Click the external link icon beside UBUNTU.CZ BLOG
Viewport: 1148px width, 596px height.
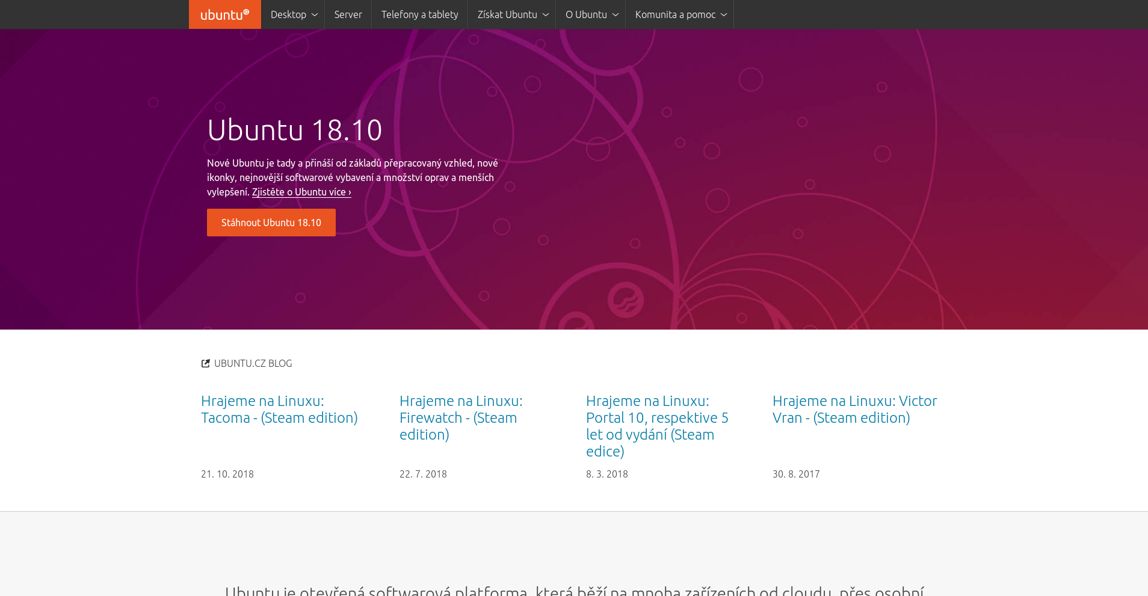pyautogui.click(x=206, y=363)
